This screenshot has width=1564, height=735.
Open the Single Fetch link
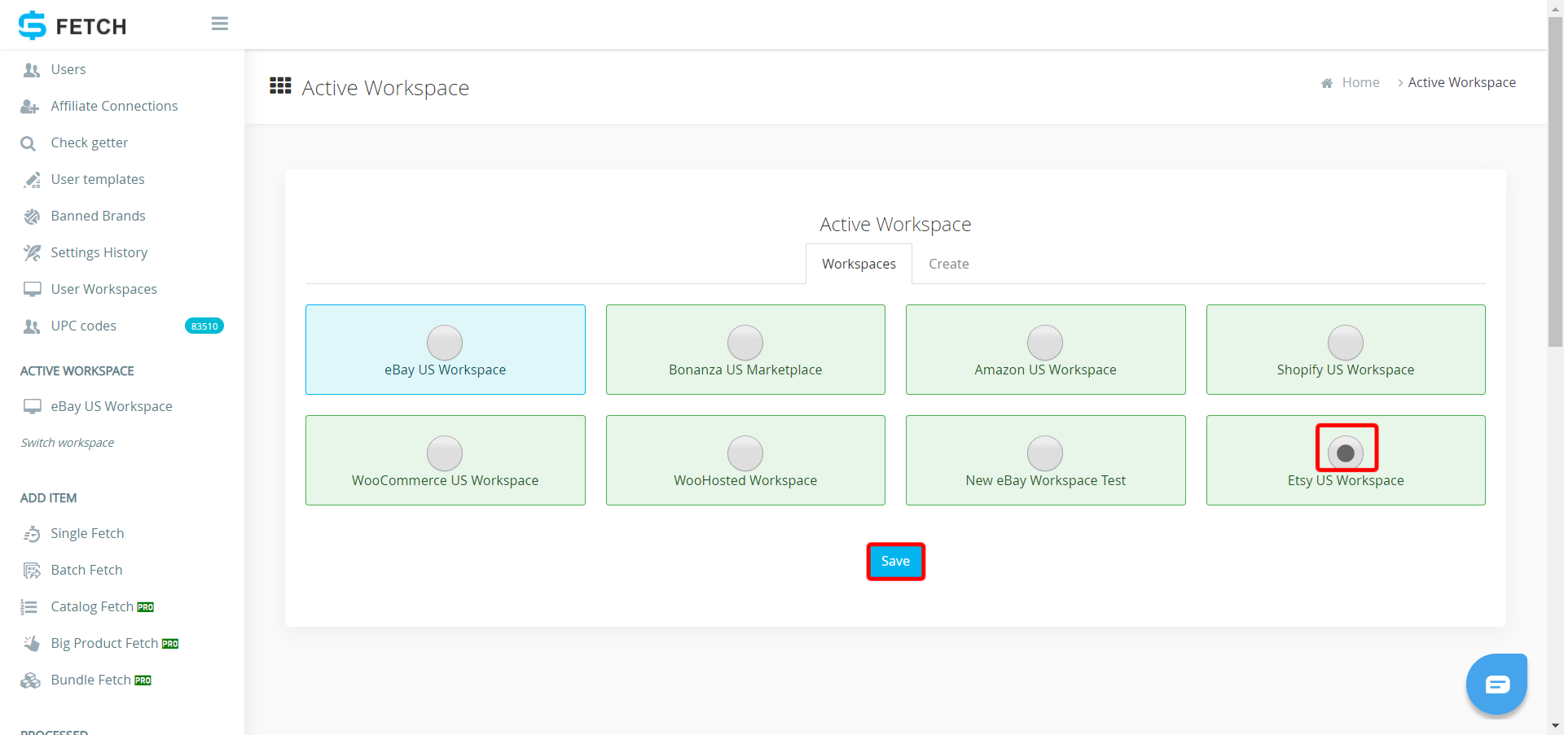pos(87,533)
